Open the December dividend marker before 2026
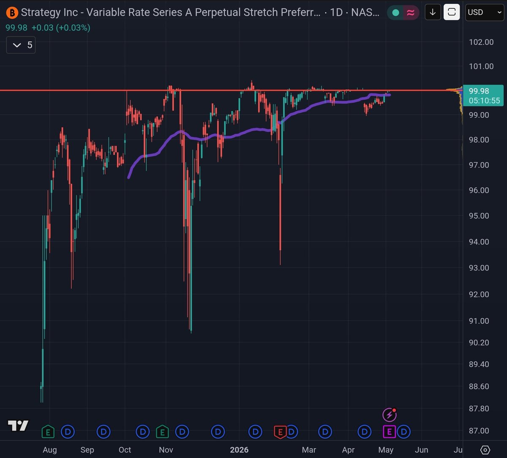Image resolution: width=507 pixels, height=458 pixels. (x=218, y=431)
